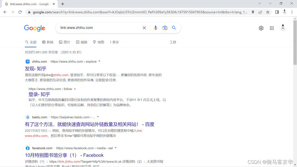
Task: Switch to the 图片 tab
Action: point(65,42)
